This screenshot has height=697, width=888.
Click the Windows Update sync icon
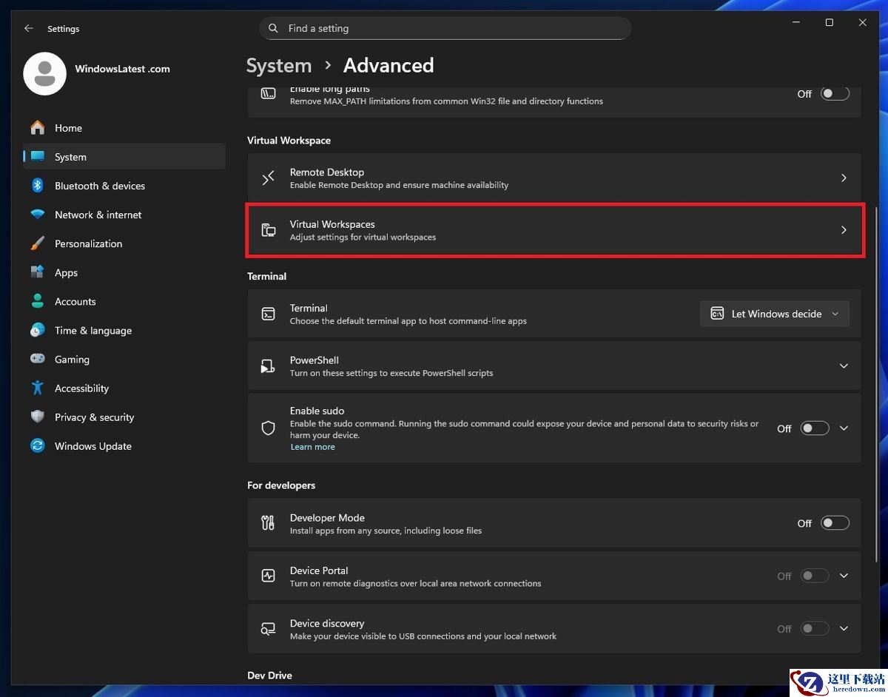click(x=38, y=446)
